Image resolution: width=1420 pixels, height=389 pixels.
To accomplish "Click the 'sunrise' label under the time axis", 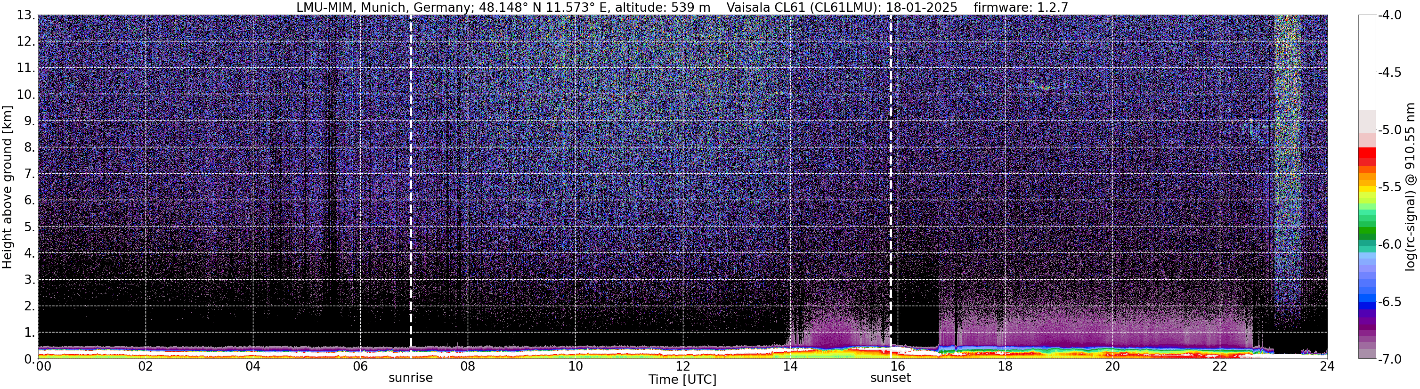I will [411, 378].
